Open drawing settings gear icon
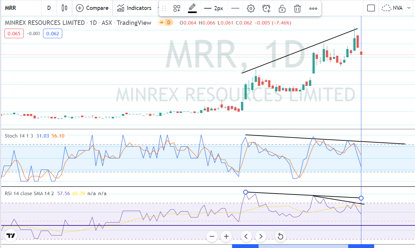This screenshot has height=248, width=415. pyautogui.click(x=251, y=9)
